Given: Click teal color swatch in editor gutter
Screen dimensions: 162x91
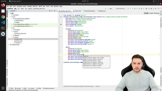Looking at the screenshot, I should tap(61, 36).
